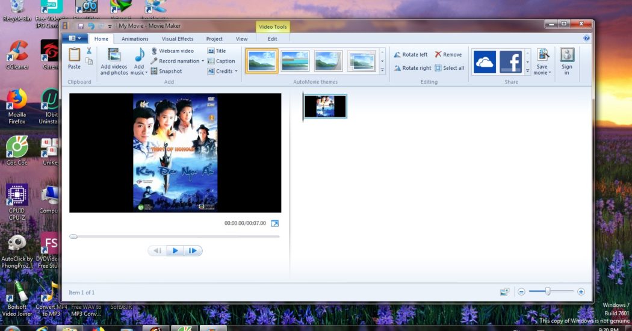Share movie to OneDrive cloud
The image size is (632, 331).
point(485,61)
